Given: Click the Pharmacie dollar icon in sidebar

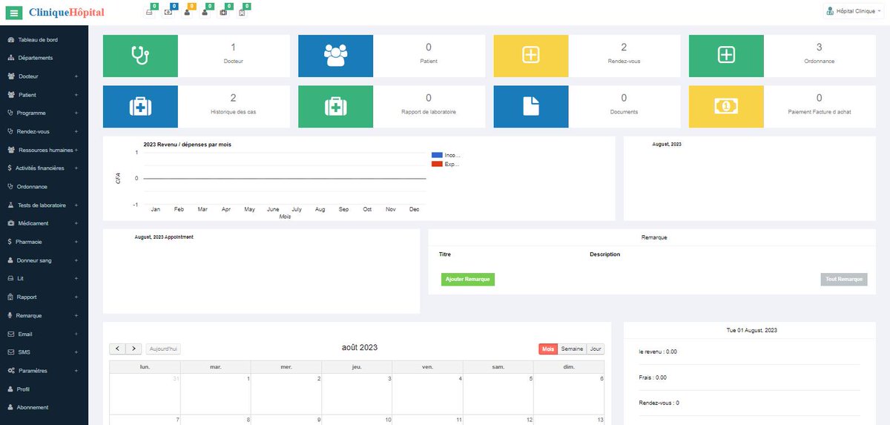Looking at the screenshot, I should point(9,242).
